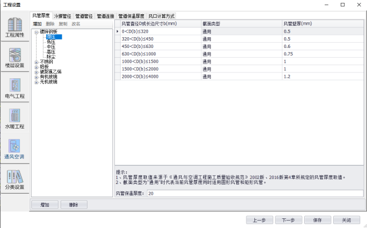Select the 不锈钢 label in the tree

coord(46,62)
